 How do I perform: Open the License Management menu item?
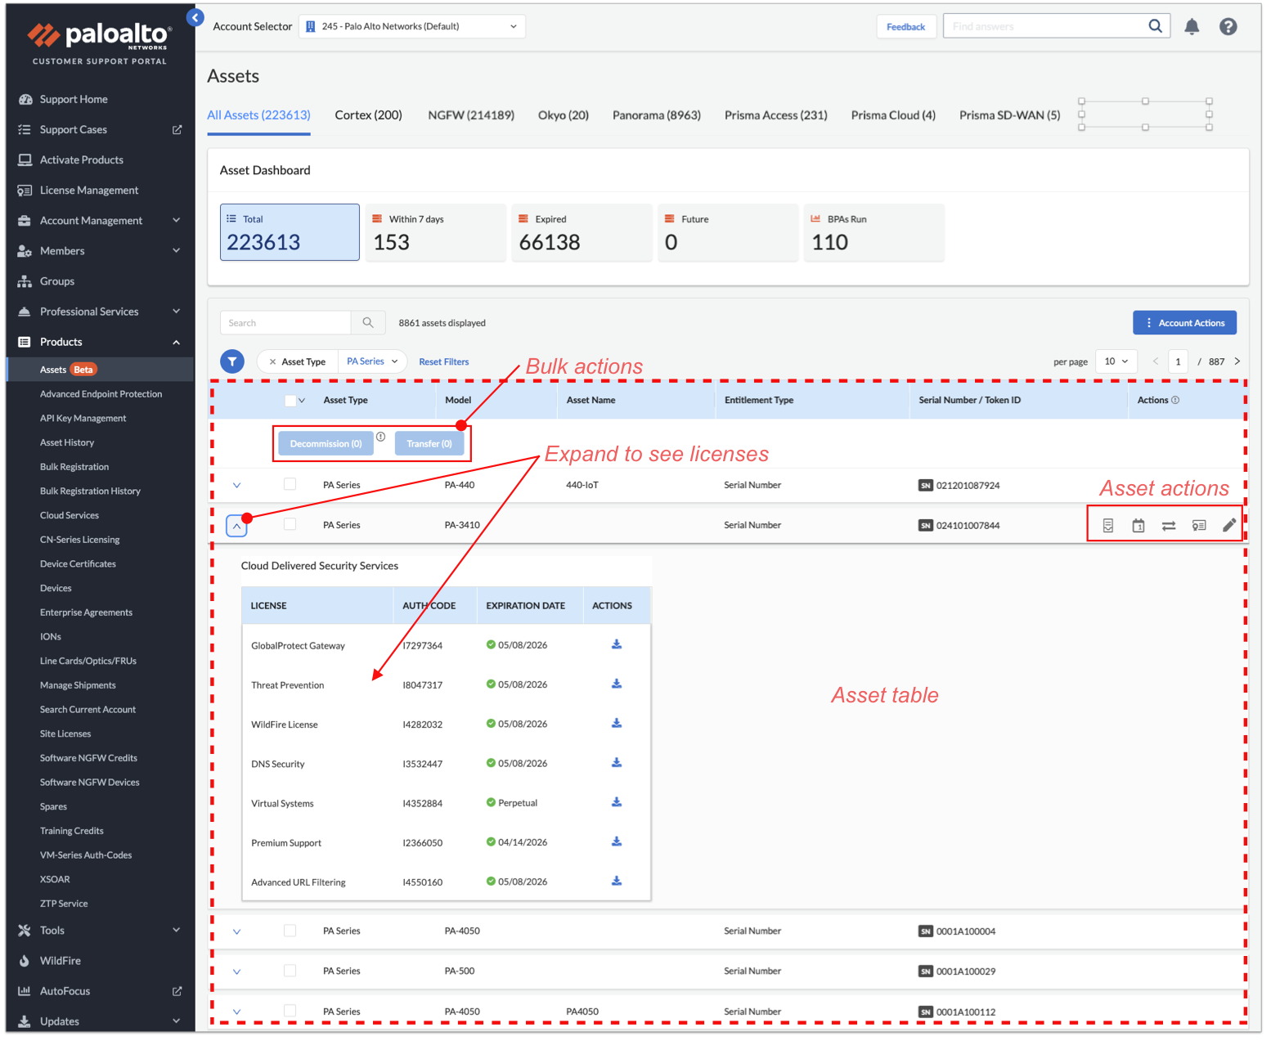89,191
